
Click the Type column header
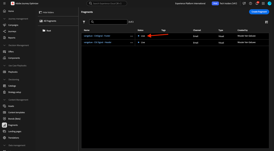point(221,30)
